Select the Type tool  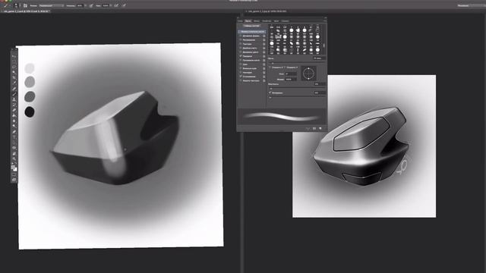pos(14,137)
